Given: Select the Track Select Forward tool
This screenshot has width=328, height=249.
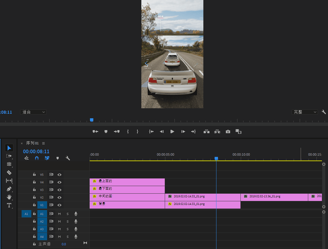Looking at the screenshot, I should tap(9, 156).
